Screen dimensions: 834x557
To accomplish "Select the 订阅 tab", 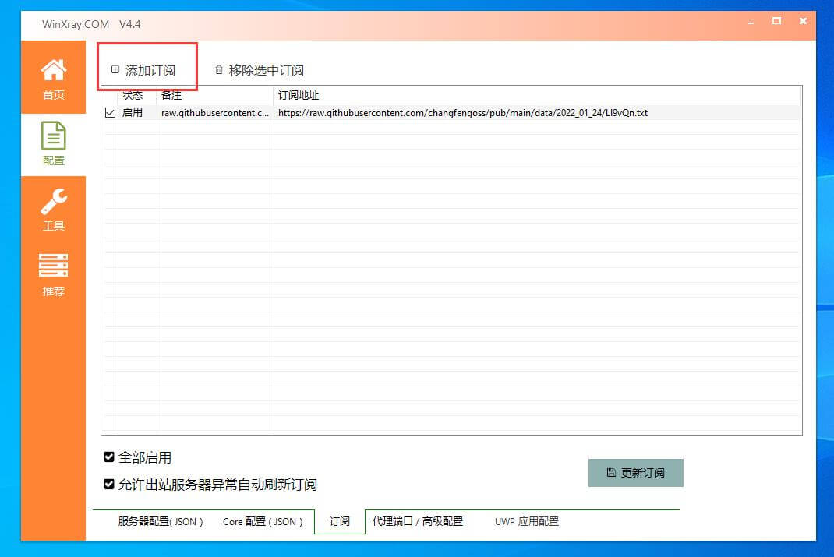I will (x=339, y=521).
